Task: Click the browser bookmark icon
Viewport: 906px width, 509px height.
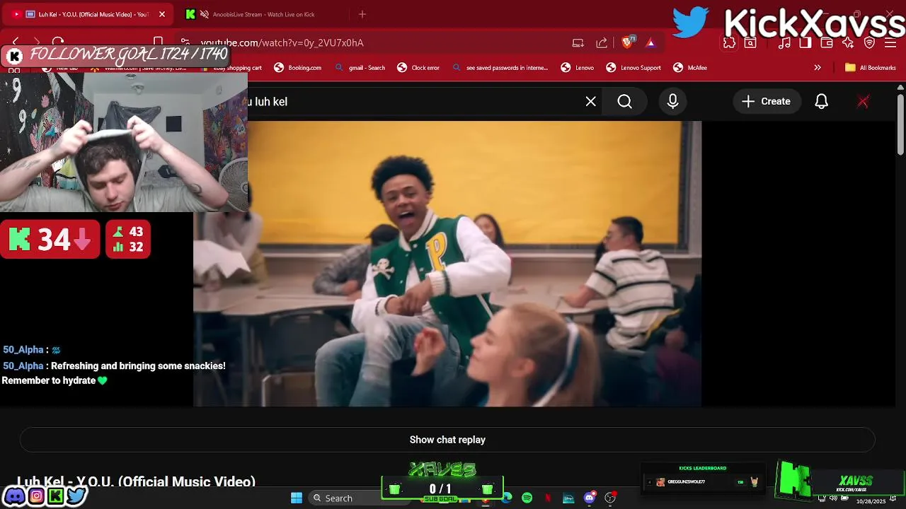Action: [159, 42]
